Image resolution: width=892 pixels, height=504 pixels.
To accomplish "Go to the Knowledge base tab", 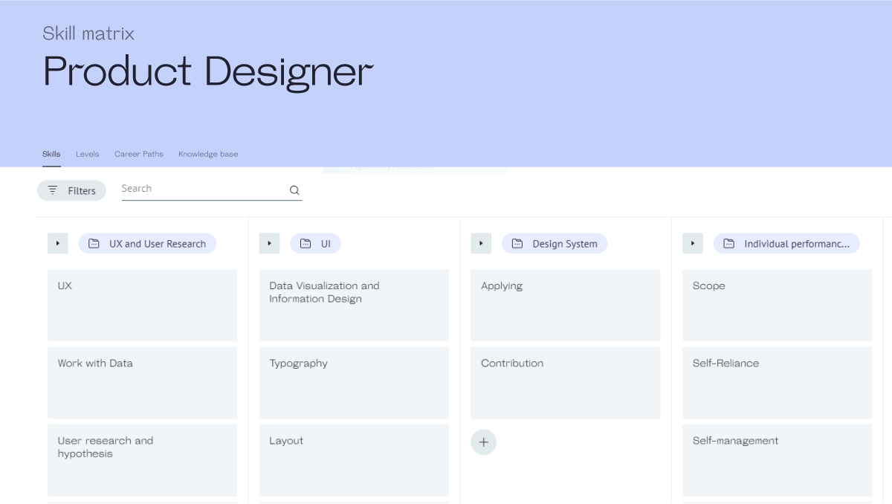I will [x=208, y=154].
